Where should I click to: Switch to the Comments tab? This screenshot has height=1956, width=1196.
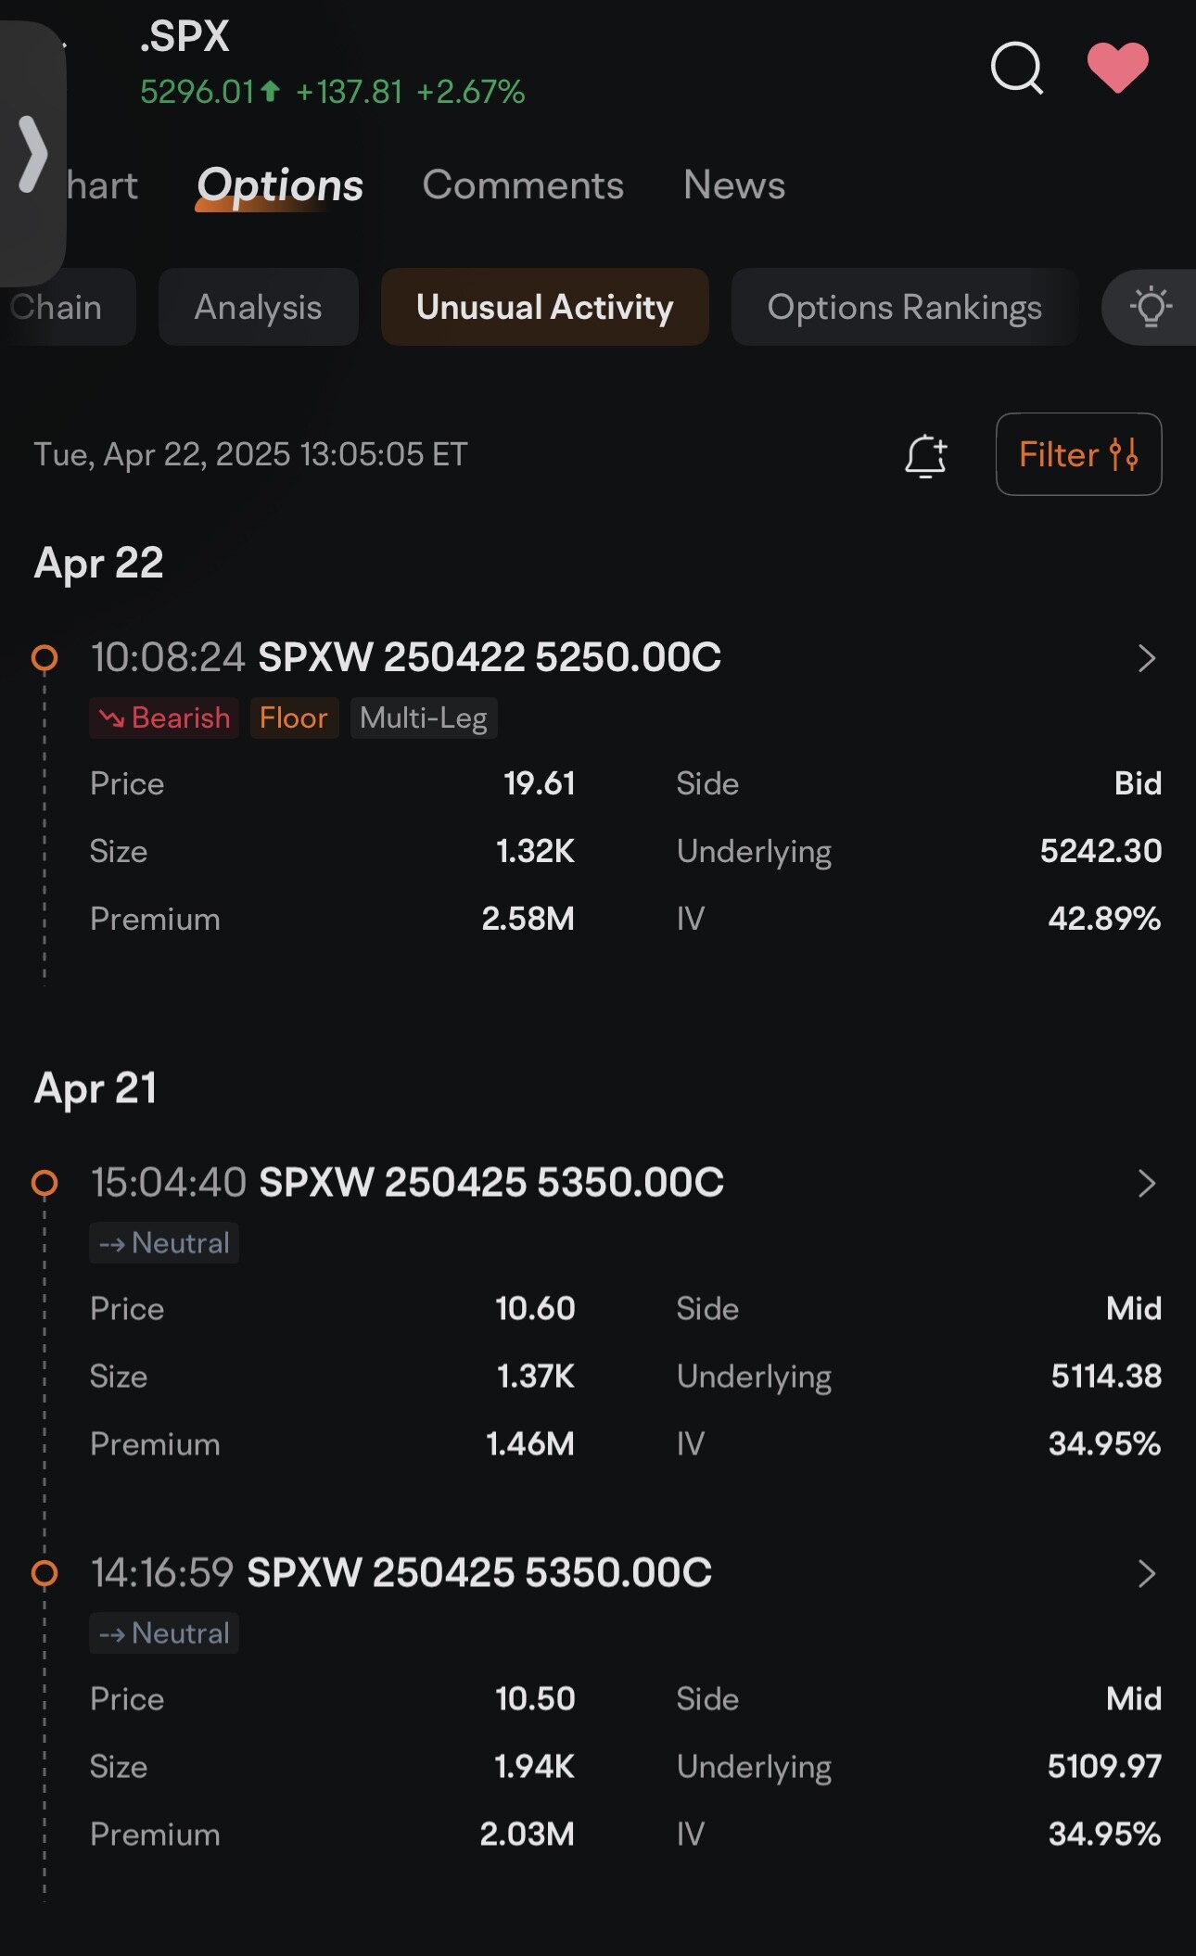(x=523, y=185)
